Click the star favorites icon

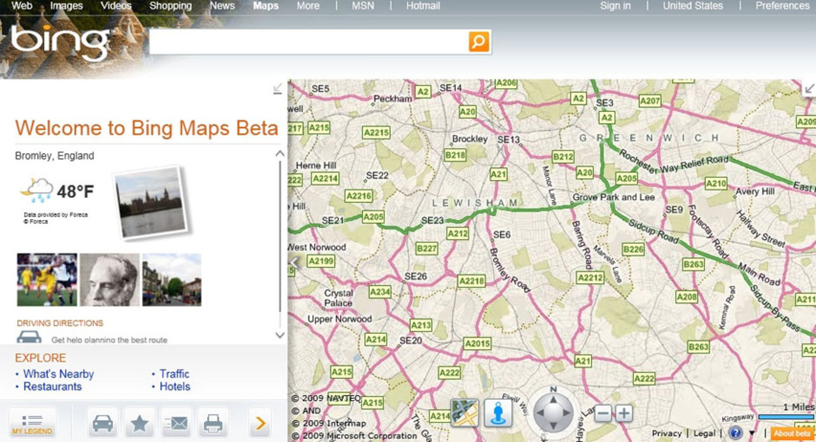140,424
